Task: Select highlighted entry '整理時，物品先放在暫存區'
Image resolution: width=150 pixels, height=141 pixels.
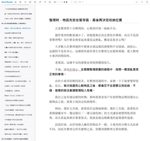Action: [18, 28]
